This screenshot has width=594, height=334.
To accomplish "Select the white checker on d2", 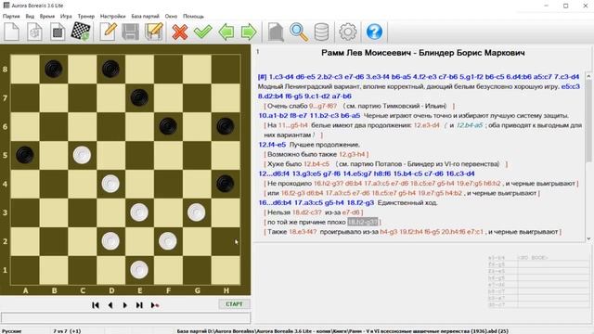I will 110,241.
